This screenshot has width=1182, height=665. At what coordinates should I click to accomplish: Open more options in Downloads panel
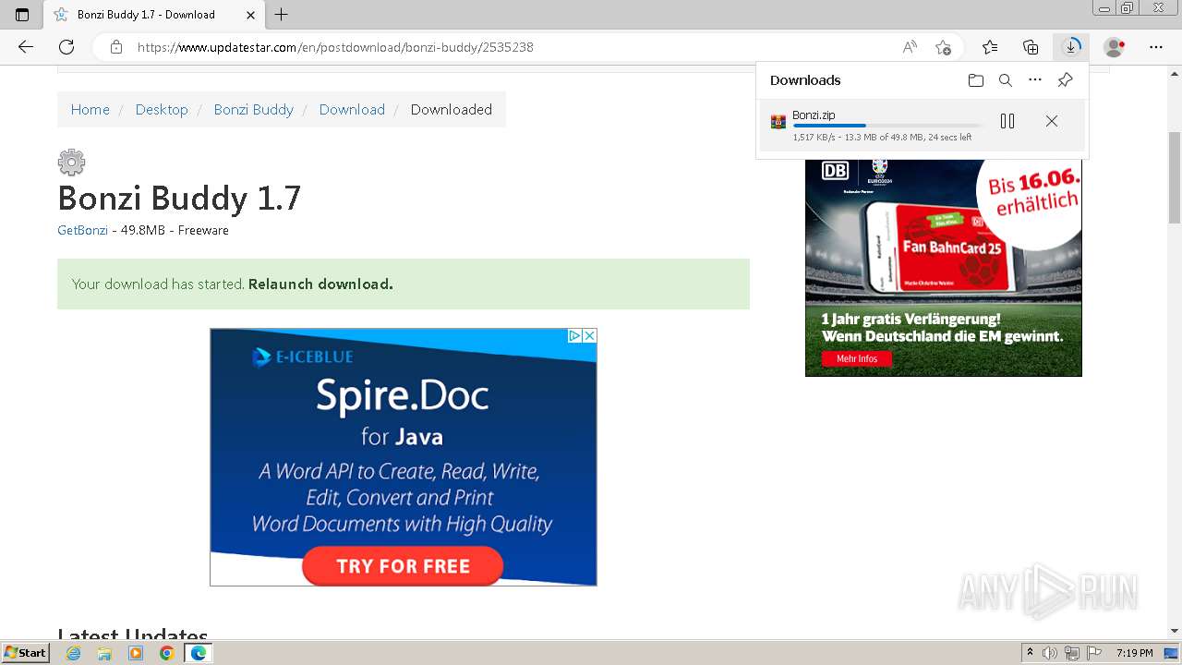(1035, 80)
